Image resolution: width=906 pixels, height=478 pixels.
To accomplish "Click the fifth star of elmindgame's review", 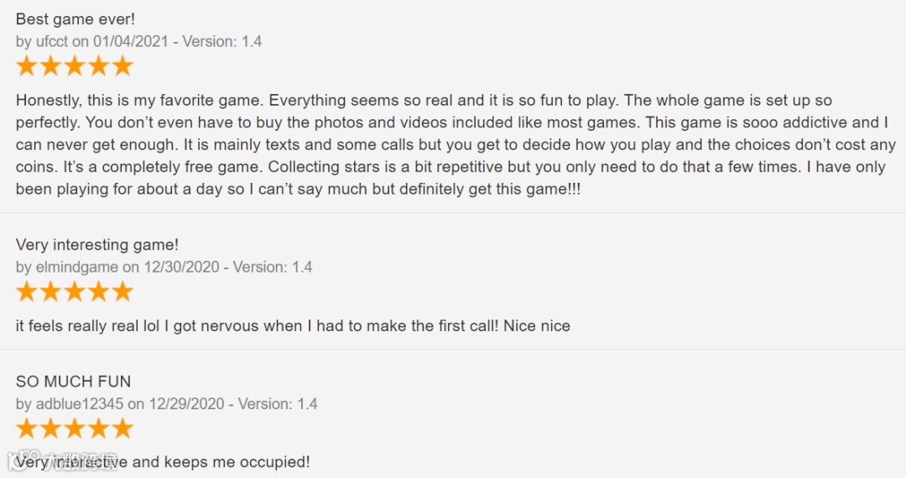I will click(x=122, y=292).
